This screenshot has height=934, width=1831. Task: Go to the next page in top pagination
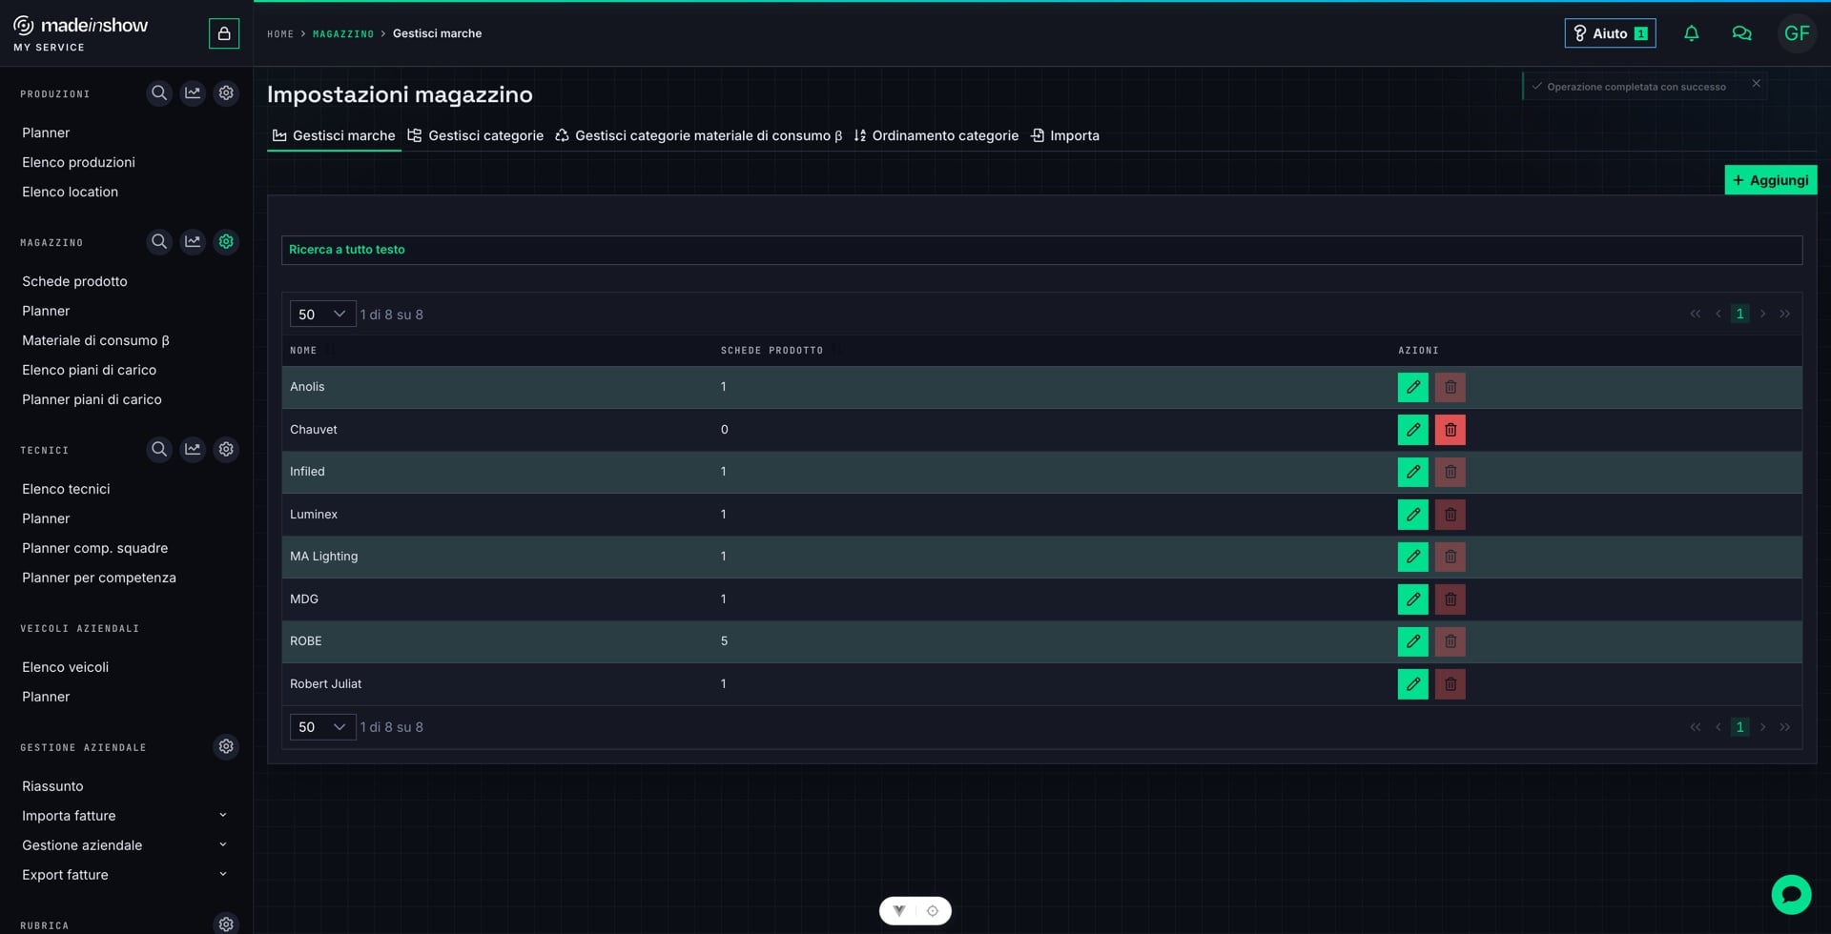pyautogui.click(x=1762, y=314)
